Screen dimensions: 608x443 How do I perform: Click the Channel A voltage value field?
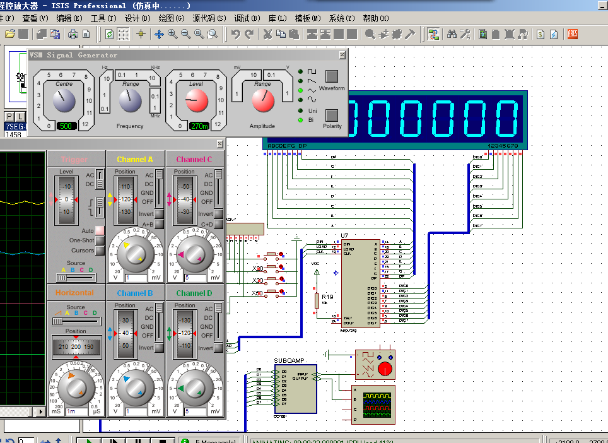pyautogui.click(x=136, y=278)
